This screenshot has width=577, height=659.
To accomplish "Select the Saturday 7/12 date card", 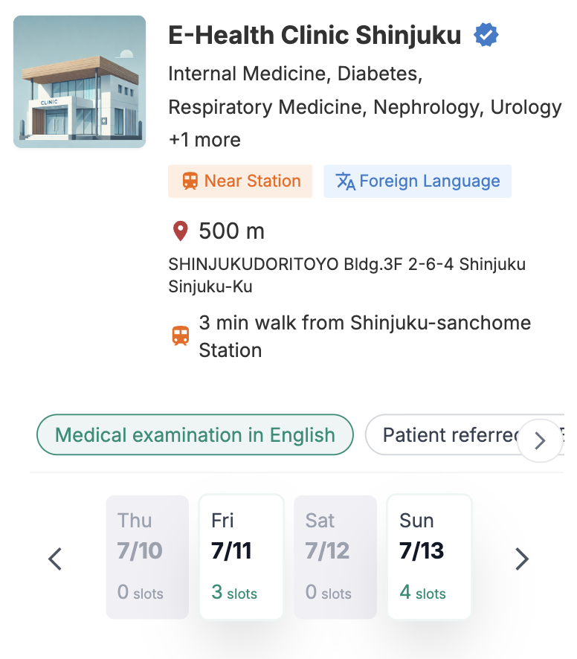I will pos(335,556).
